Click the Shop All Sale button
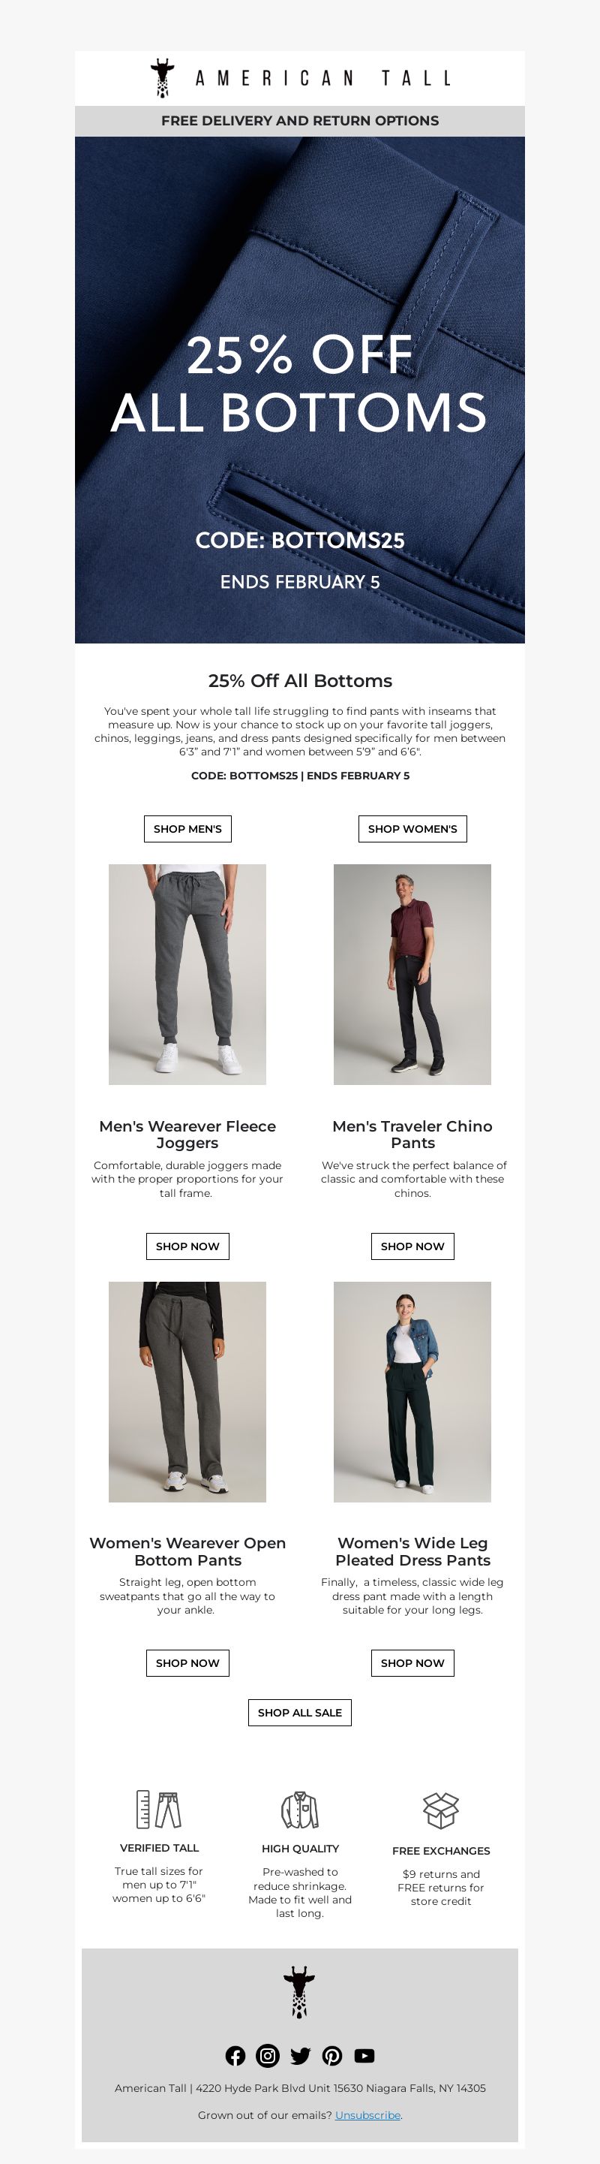Image resolution: width=600 pixels, height=2164 pixels. [299, 1712]
